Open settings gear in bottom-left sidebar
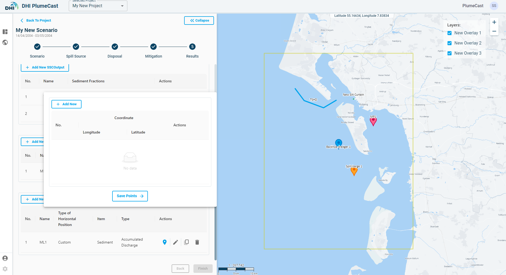The image size is (506, 275). pos(5,269)
